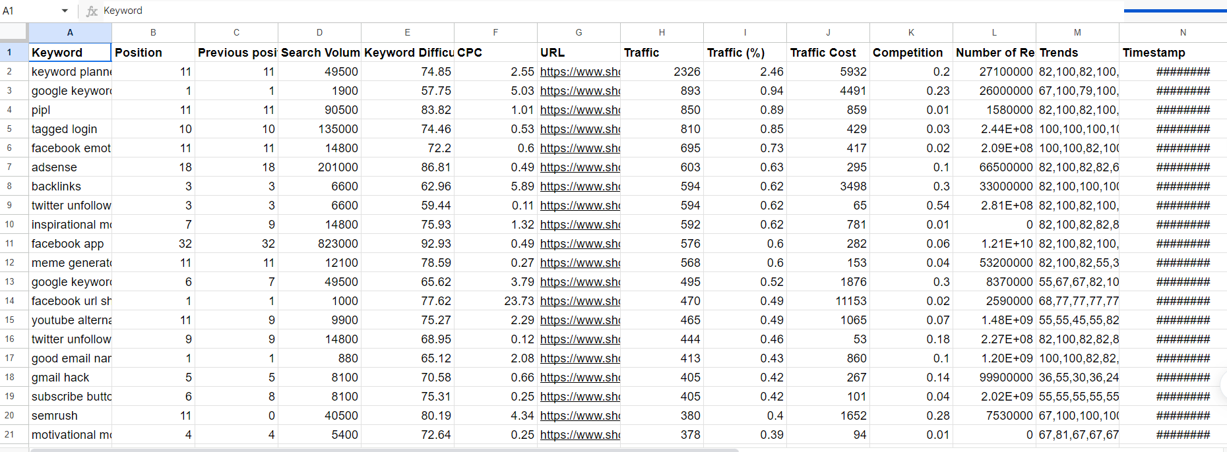Select column I header
The image size is (1227, 452).
click(x=745, y=32)
